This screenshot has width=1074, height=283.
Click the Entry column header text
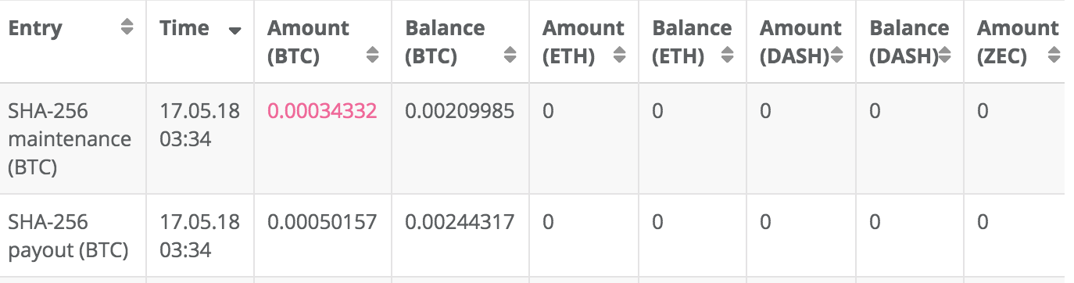[x=35, y=29]
